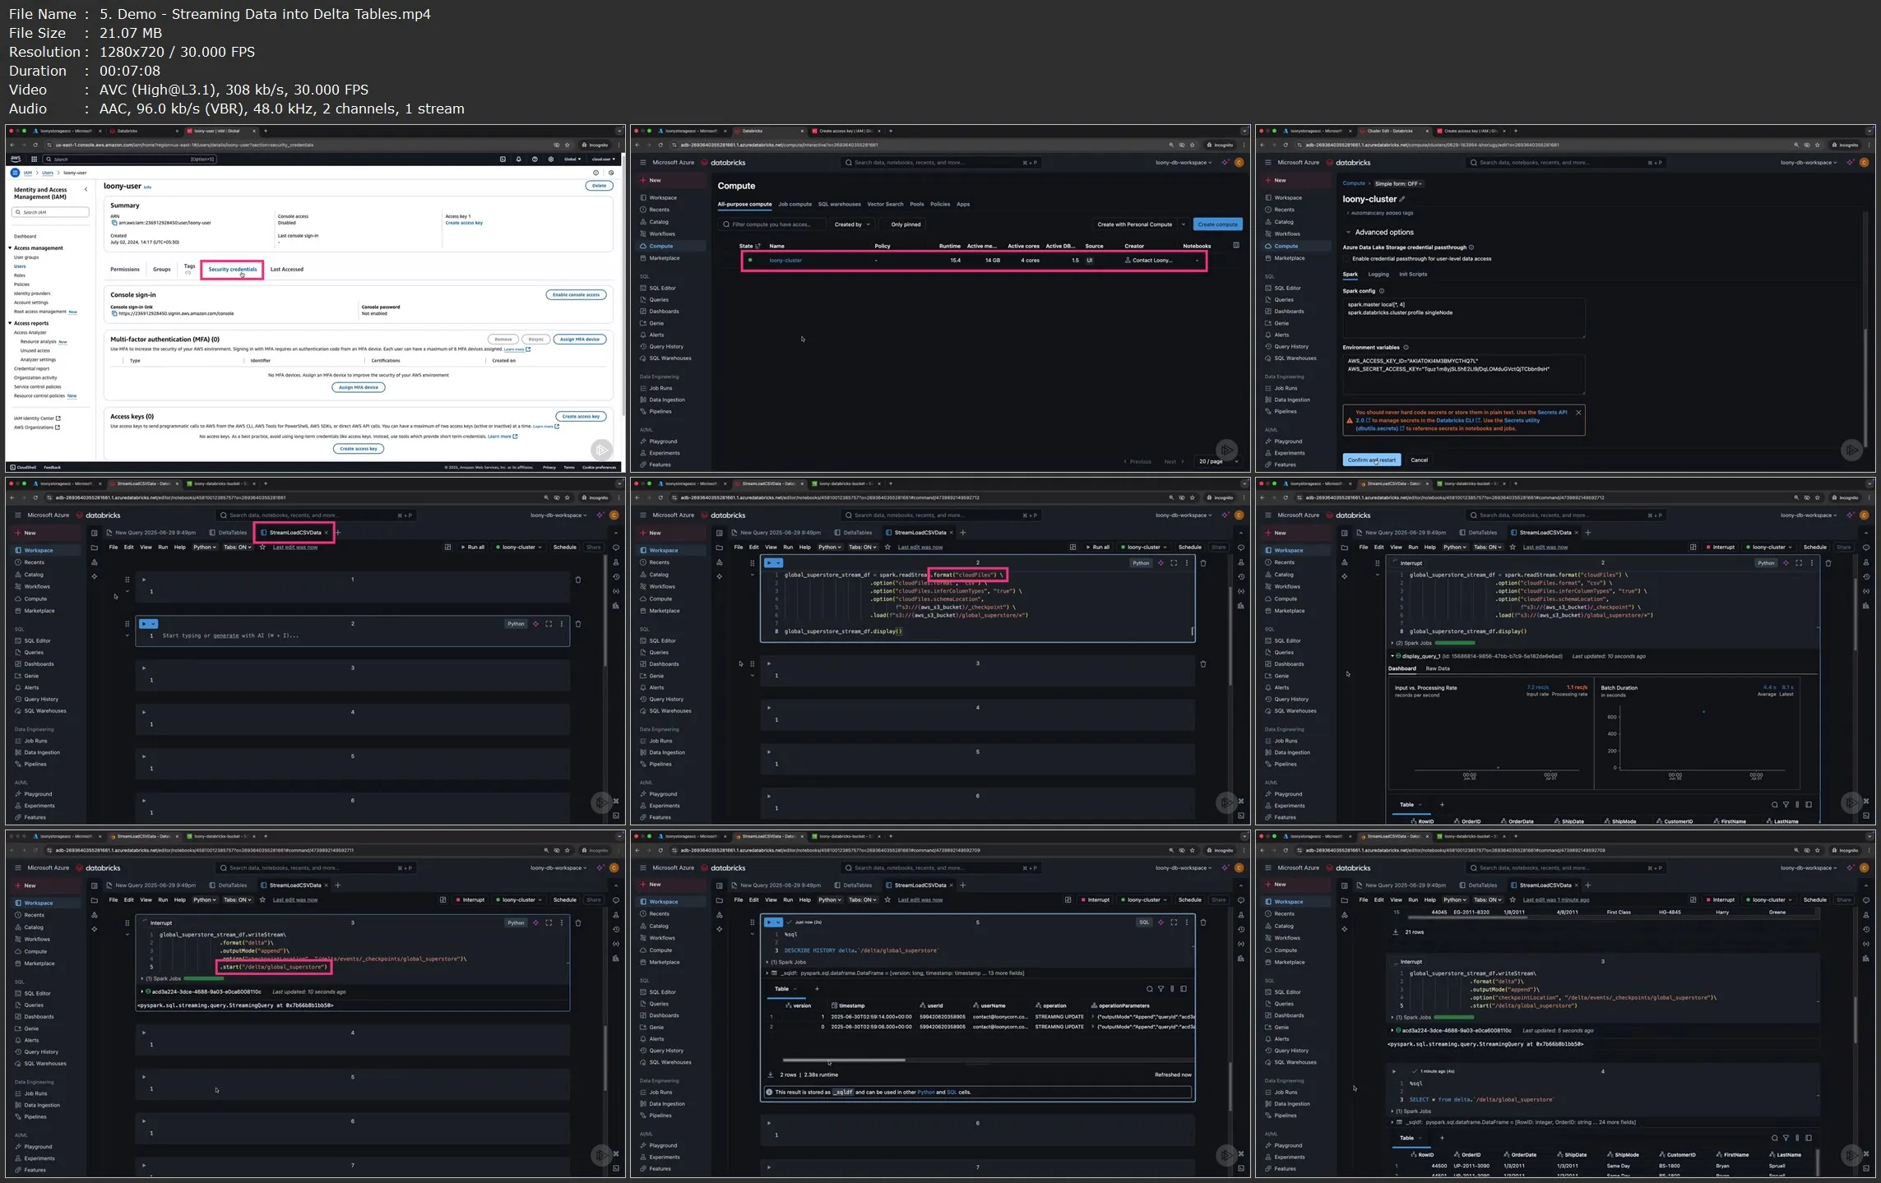Image resolution: width=1881 pixels, height=1183 pixels.
Task: Copy the loony-user ARN icon
Action: [114, 223]
